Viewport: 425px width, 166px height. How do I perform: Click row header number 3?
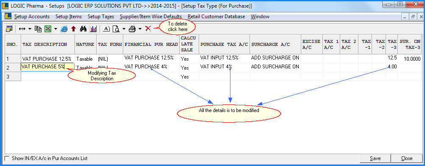click(x=13, y=77)
